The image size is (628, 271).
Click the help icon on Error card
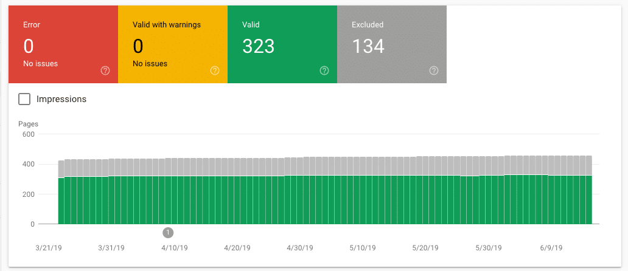(x=105, y=70)
